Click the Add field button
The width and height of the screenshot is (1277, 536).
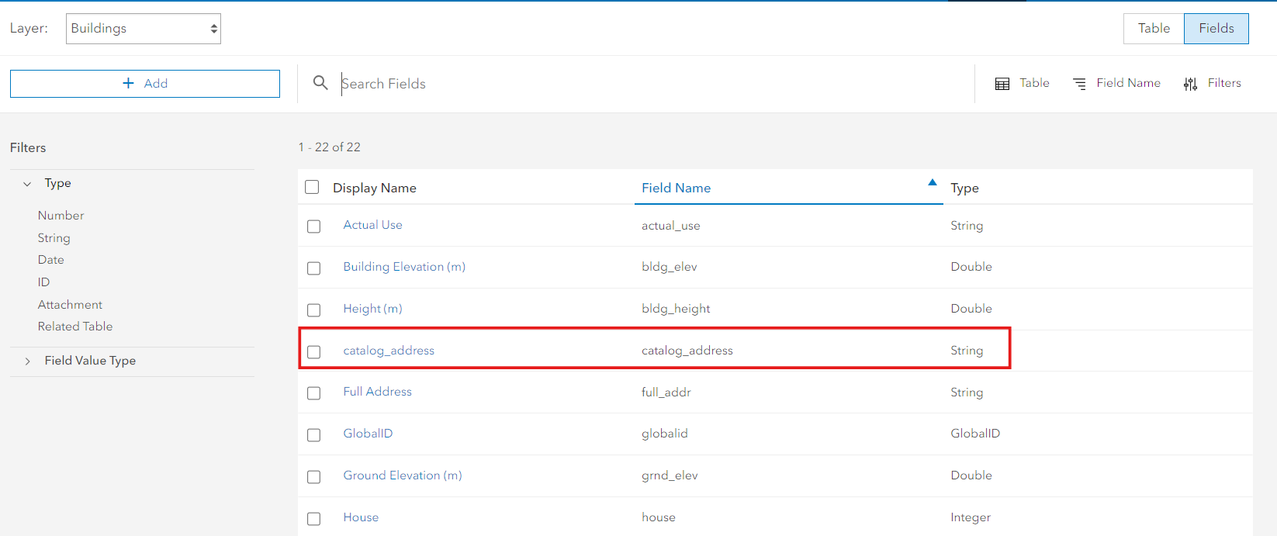[x=145, y=84]
